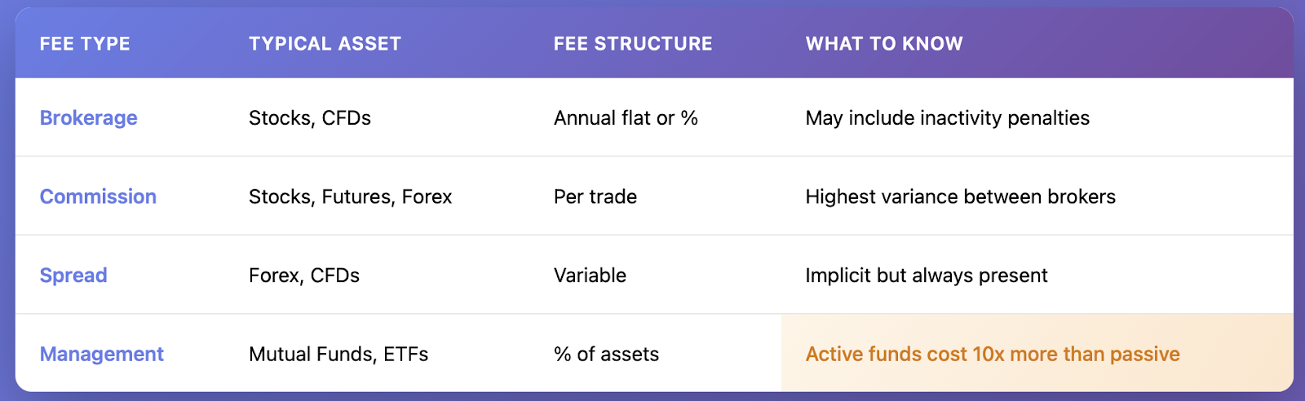Click the Brokerage fee type link
Viewport: 1305px width, 401px height.
coord(88,118)
